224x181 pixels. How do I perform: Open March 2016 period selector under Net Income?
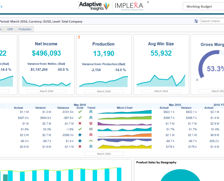click(47, 91)
